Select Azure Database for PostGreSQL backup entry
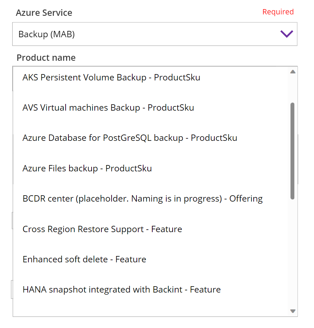 [130, 138]
